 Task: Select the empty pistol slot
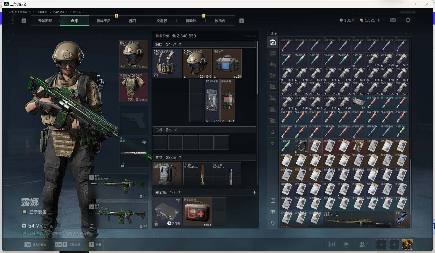134,120
